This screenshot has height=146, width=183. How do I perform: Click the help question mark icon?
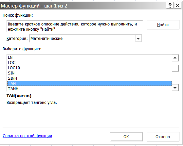pos(170,6)
